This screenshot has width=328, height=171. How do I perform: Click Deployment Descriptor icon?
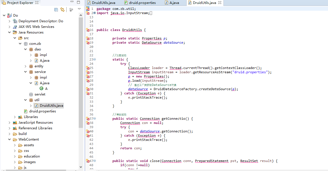pos(15,21)
